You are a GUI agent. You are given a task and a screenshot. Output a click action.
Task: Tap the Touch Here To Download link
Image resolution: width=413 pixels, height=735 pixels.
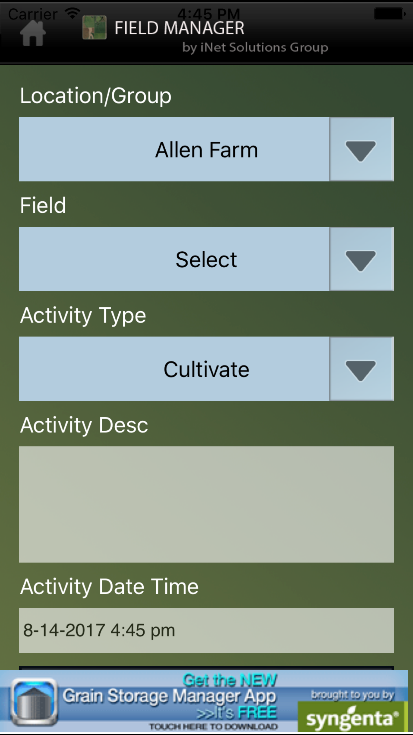213,726
